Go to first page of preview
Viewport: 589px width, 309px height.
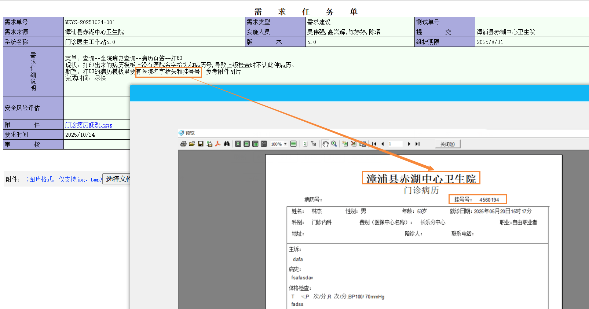[374, 144]
